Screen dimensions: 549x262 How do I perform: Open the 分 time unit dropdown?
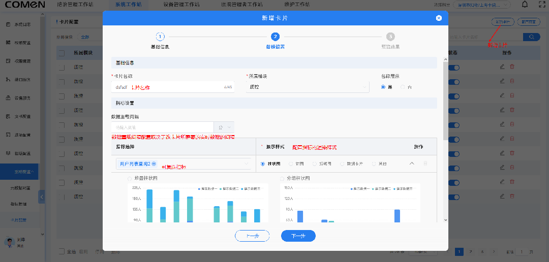[x=224, y=127]
